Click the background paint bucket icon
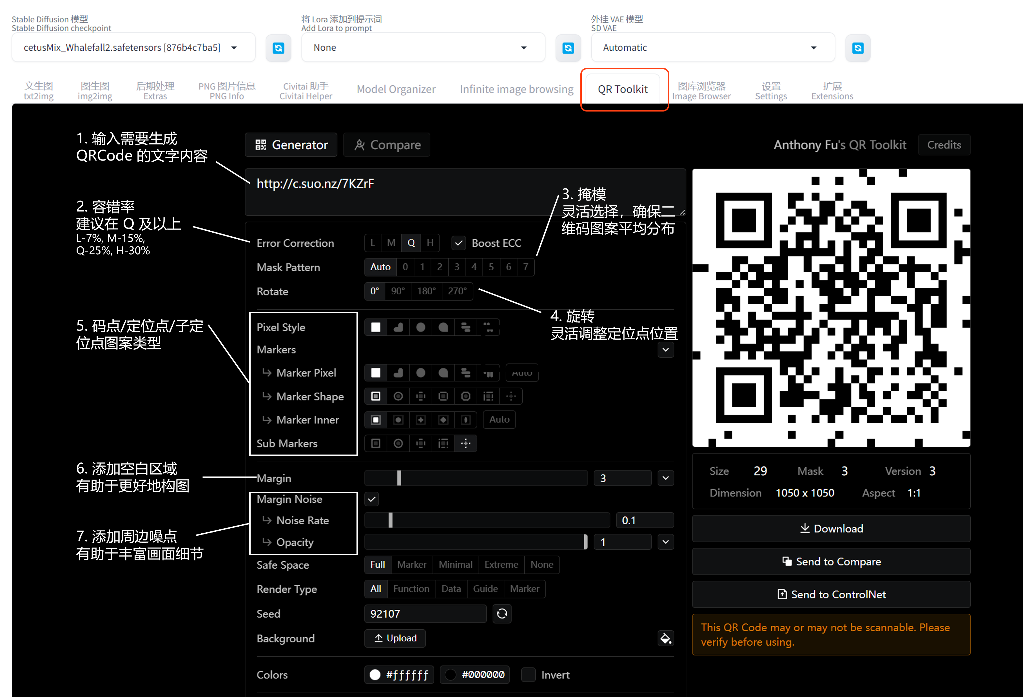Image resolution: width=1023 pixels, height=697 pixels. point(666,638)
